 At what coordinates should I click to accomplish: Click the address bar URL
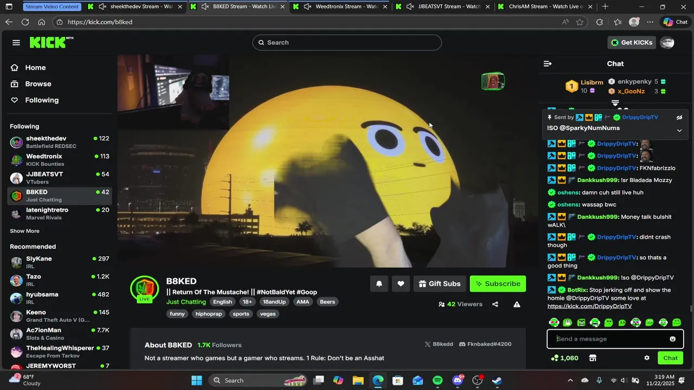(x=100, y=22)
